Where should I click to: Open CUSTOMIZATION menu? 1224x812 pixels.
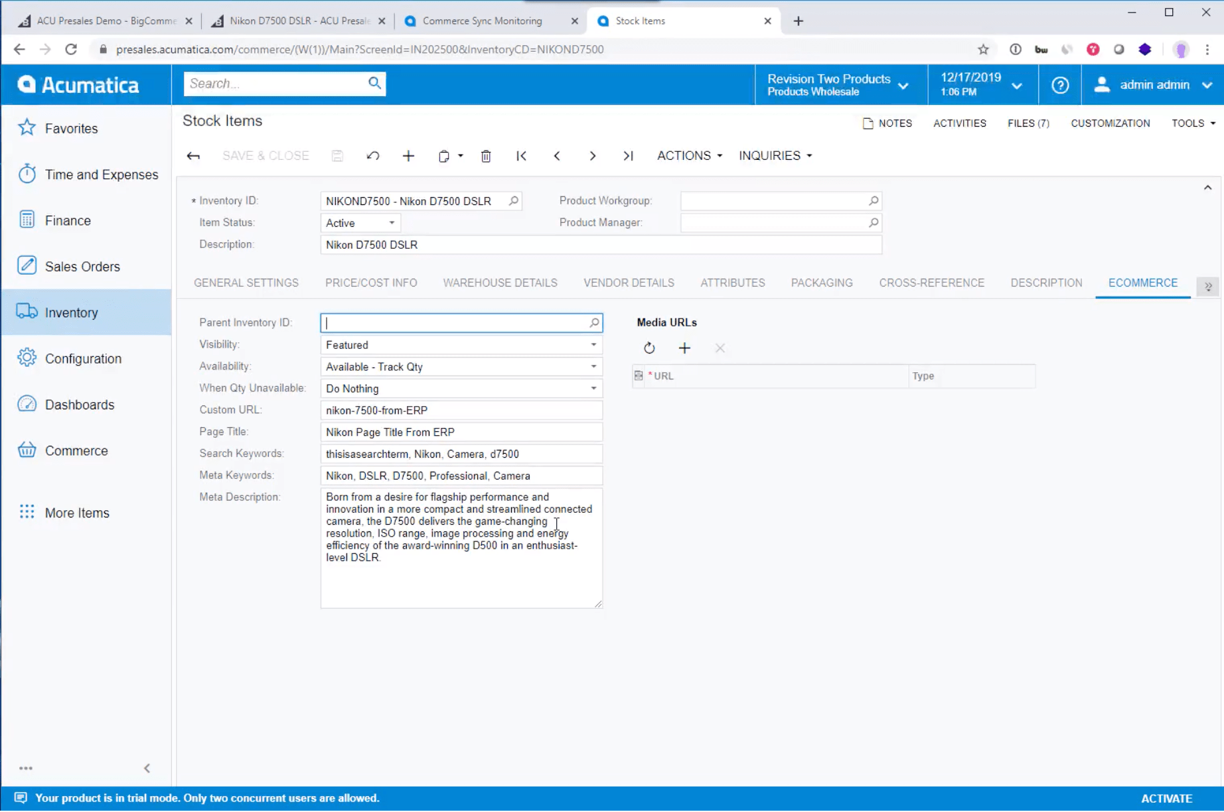pyautogui.click(x=1110, y=123)
